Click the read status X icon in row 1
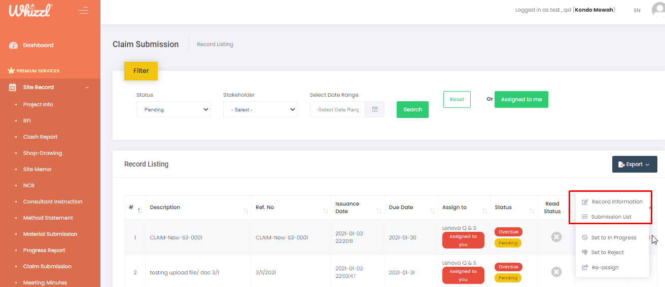The height and width of the screenshot is (287, 665). 556,237
